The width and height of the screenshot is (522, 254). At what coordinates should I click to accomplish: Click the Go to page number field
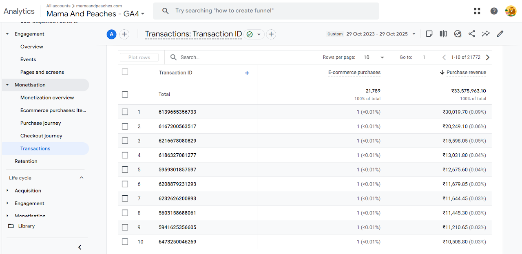coord(424,57)
